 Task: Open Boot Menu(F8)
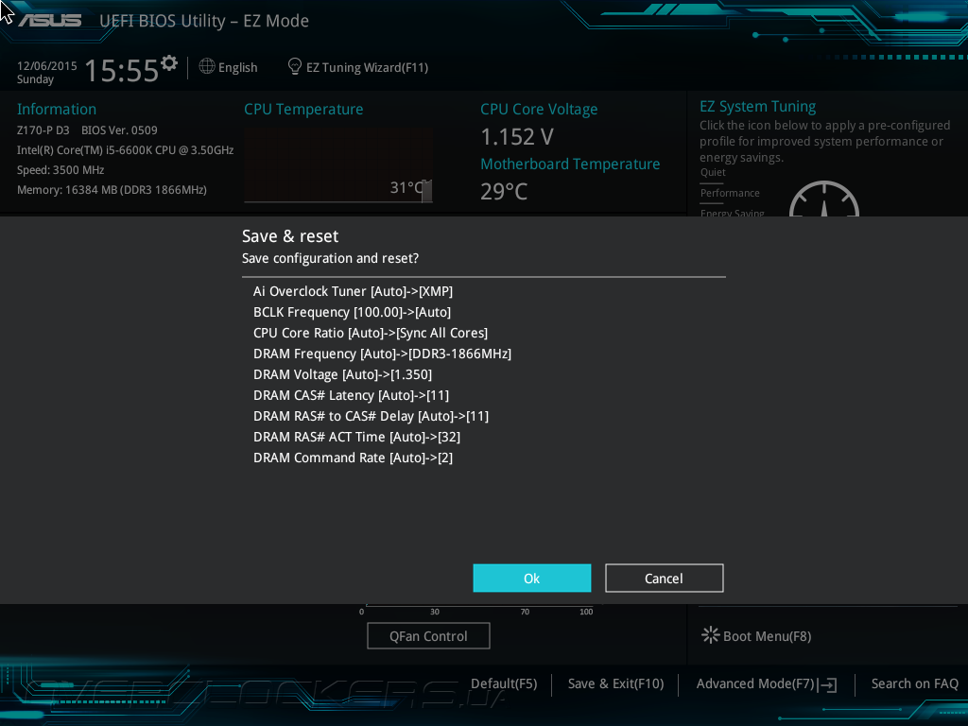pyautogui.click(x=767, y=636)
